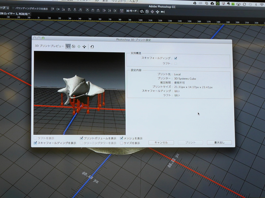265x198 pixels.
Task: Open Bluetooth status menu
Action: [256, 5]
